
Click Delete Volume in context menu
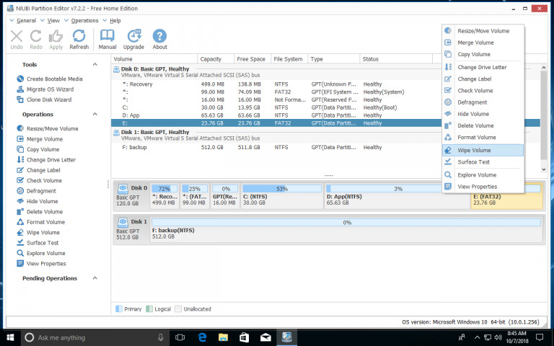pyautogui.click(x=483, y=125)
